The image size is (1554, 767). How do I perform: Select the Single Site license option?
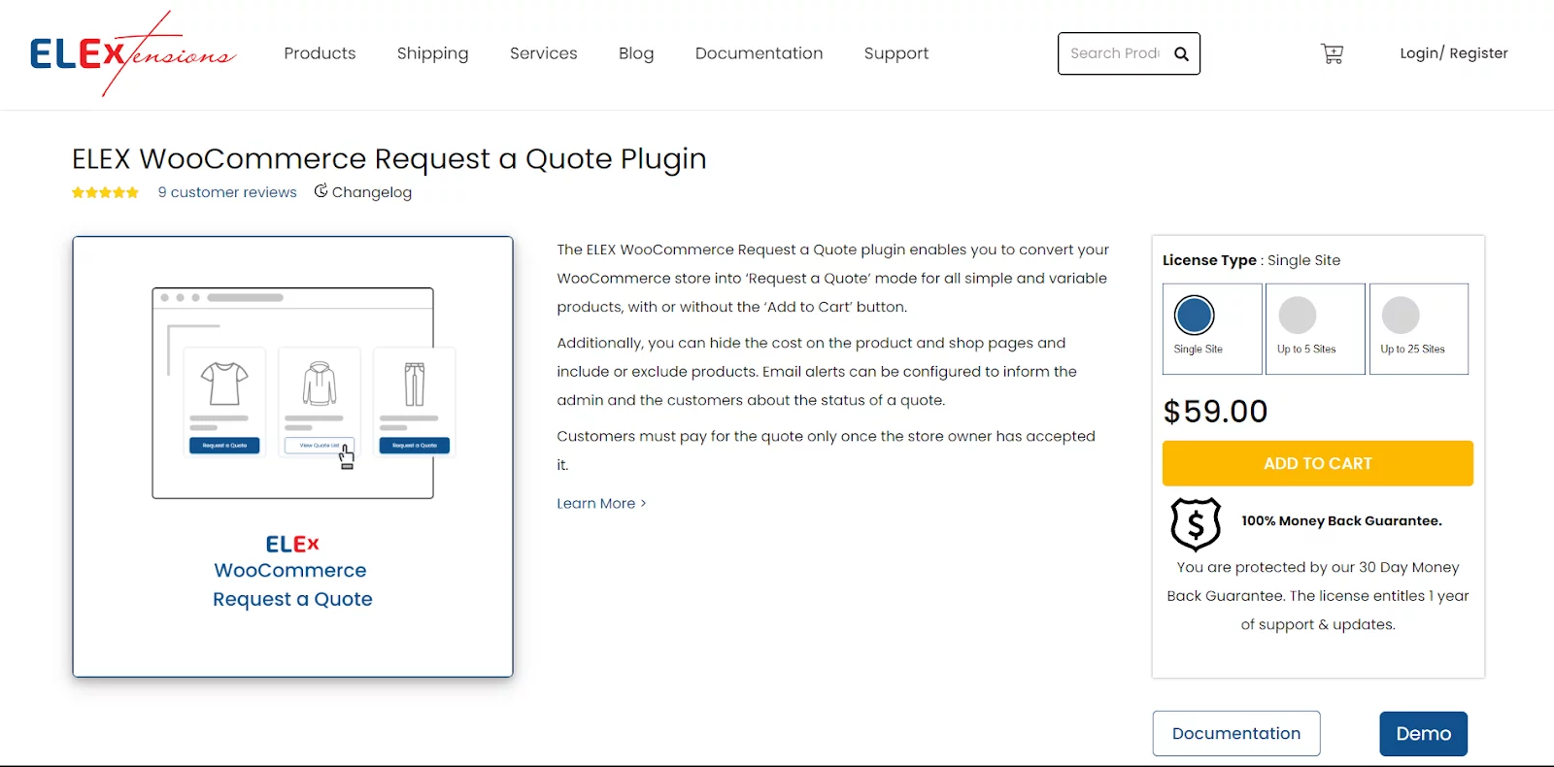click(1212, 329)
